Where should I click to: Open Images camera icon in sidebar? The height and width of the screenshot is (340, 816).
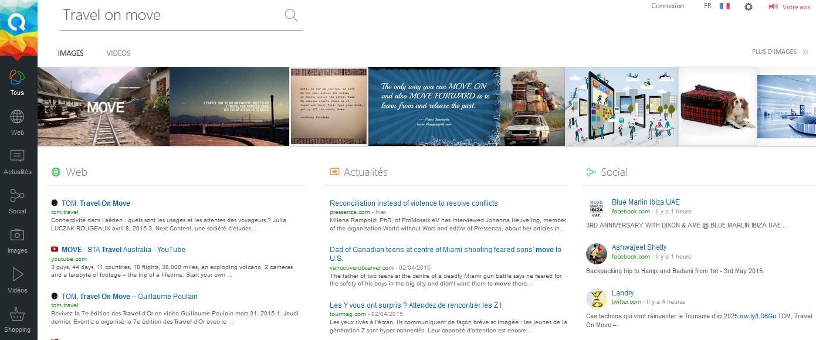[18, 234]
